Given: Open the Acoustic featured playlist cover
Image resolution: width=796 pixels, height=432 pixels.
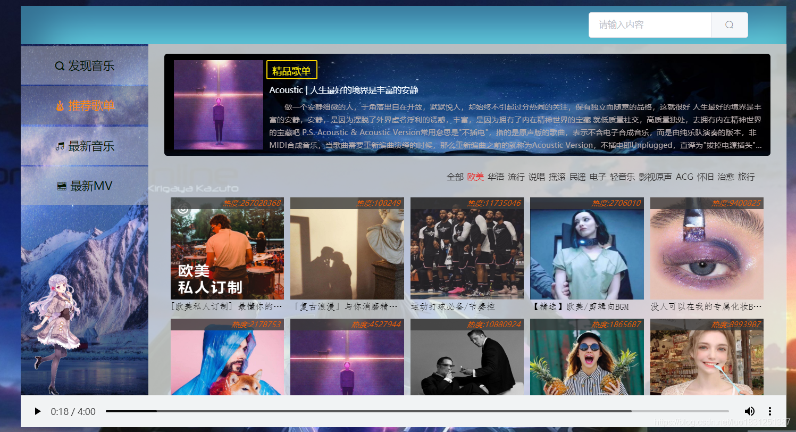Looking at the screenshot, I should tap(218, 105).
